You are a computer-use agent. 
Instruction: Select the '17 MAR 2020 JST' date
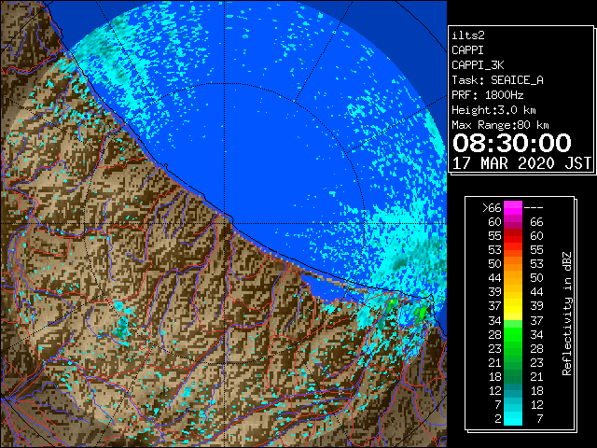[521, 163]
